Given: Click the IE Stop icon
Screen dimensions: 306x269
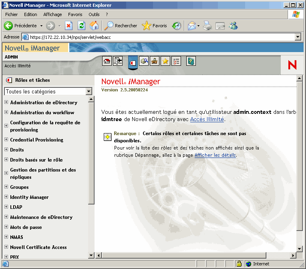Looking at the screenshot, I should coord(68,26).
